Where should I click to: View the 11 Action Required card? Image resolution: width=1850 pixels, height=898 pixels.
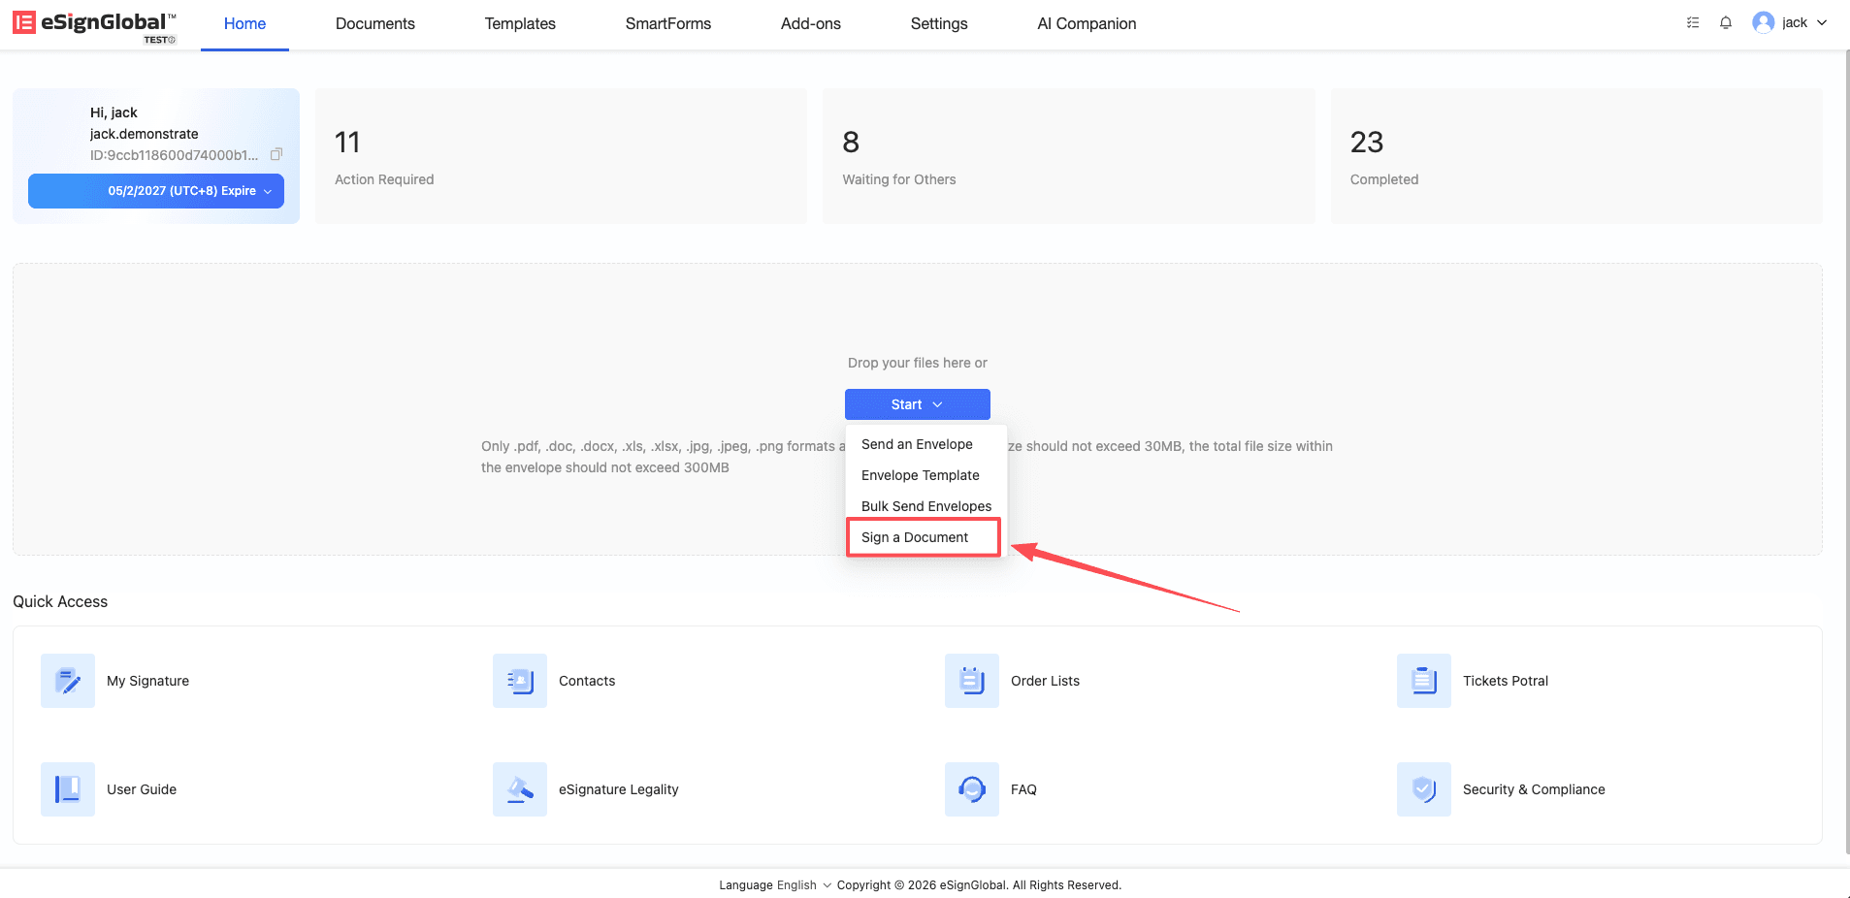[x=561, y=156]
